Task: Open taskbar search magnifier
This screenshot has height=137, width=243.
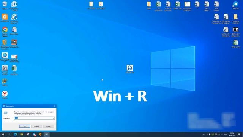Action: (9, 134)
